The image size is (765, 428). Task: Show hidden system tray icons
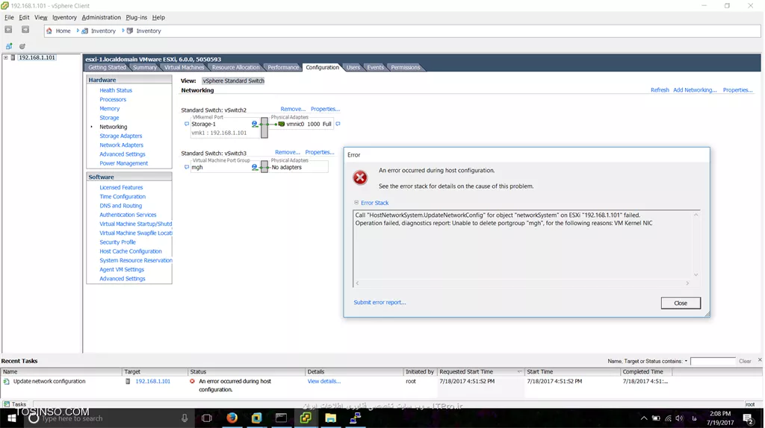tap(644, 418)
